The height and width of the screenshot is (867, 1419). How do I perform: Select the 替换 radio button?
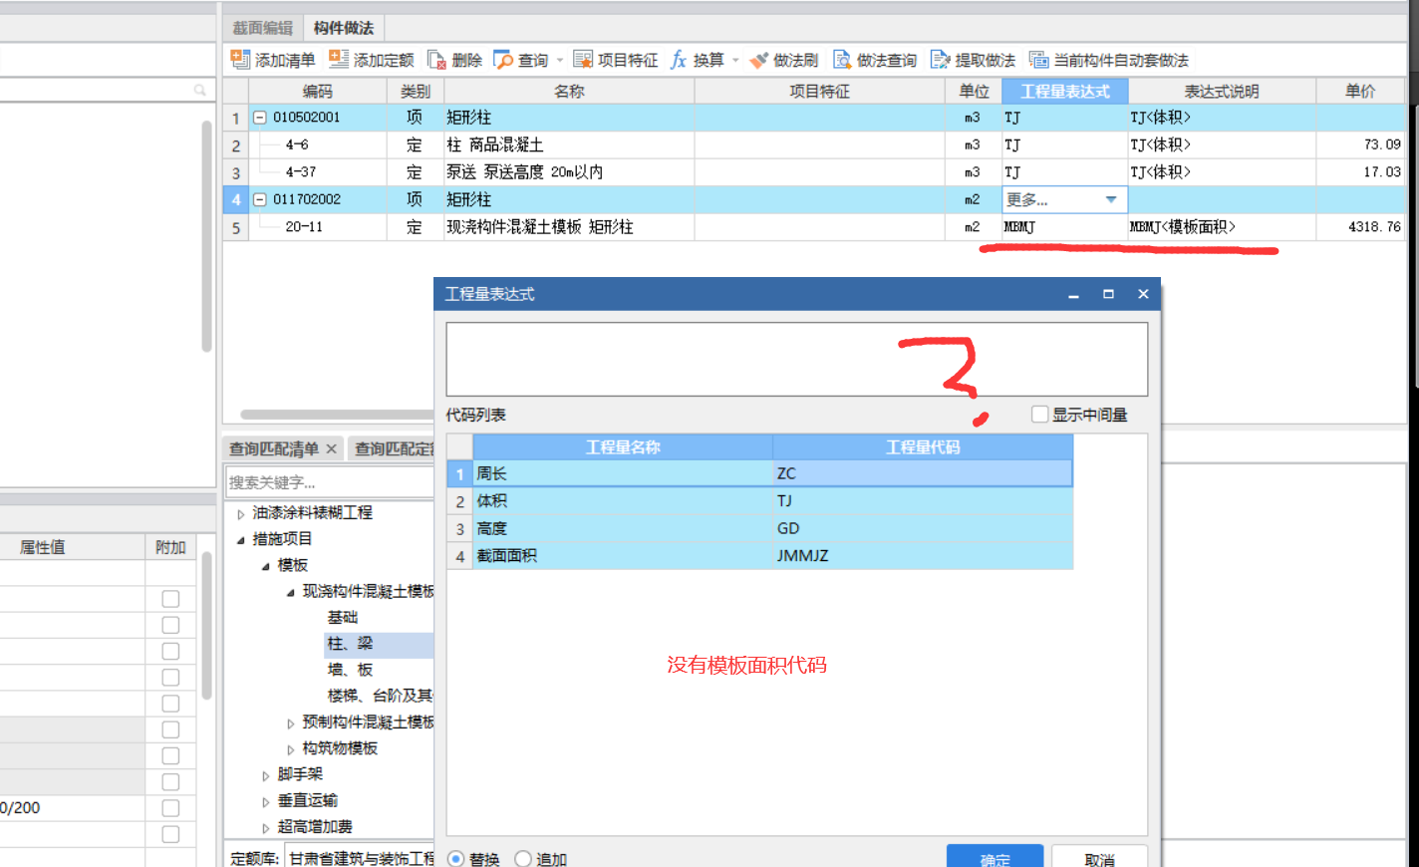point(456,858)
